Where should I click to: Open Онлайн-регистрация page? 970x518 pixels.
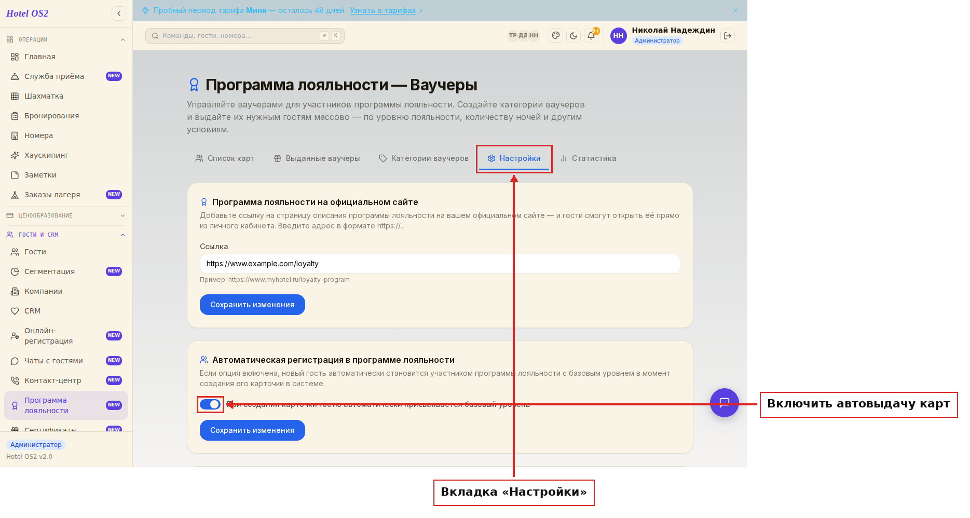tap(66, 336)
